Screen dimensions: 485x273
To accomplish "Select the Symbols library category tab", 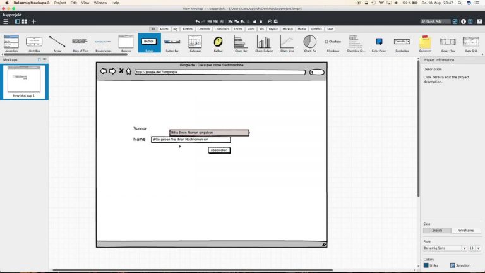I will 316,29.
